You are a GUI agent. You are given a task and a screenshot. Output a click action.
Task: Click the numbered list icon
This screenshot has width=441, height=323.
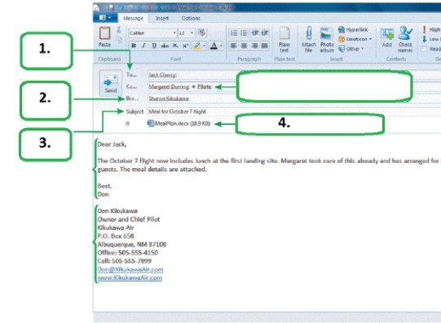[234, 33]
